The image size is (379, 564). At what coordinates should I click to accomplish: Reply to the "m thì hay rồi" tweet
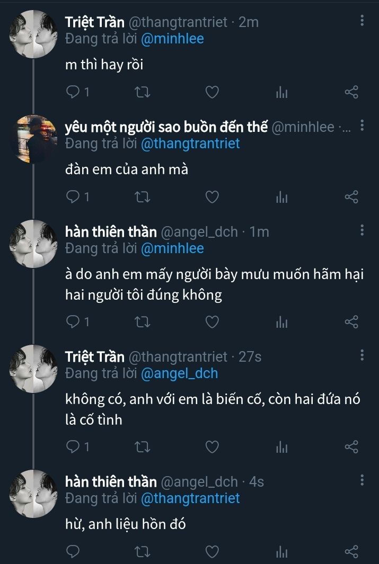pyautogui.click(x=73, y=93)
